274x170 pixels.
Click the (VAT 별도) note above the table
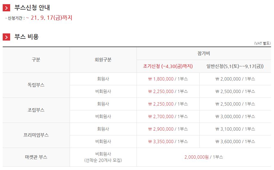(x=262, y=43)
